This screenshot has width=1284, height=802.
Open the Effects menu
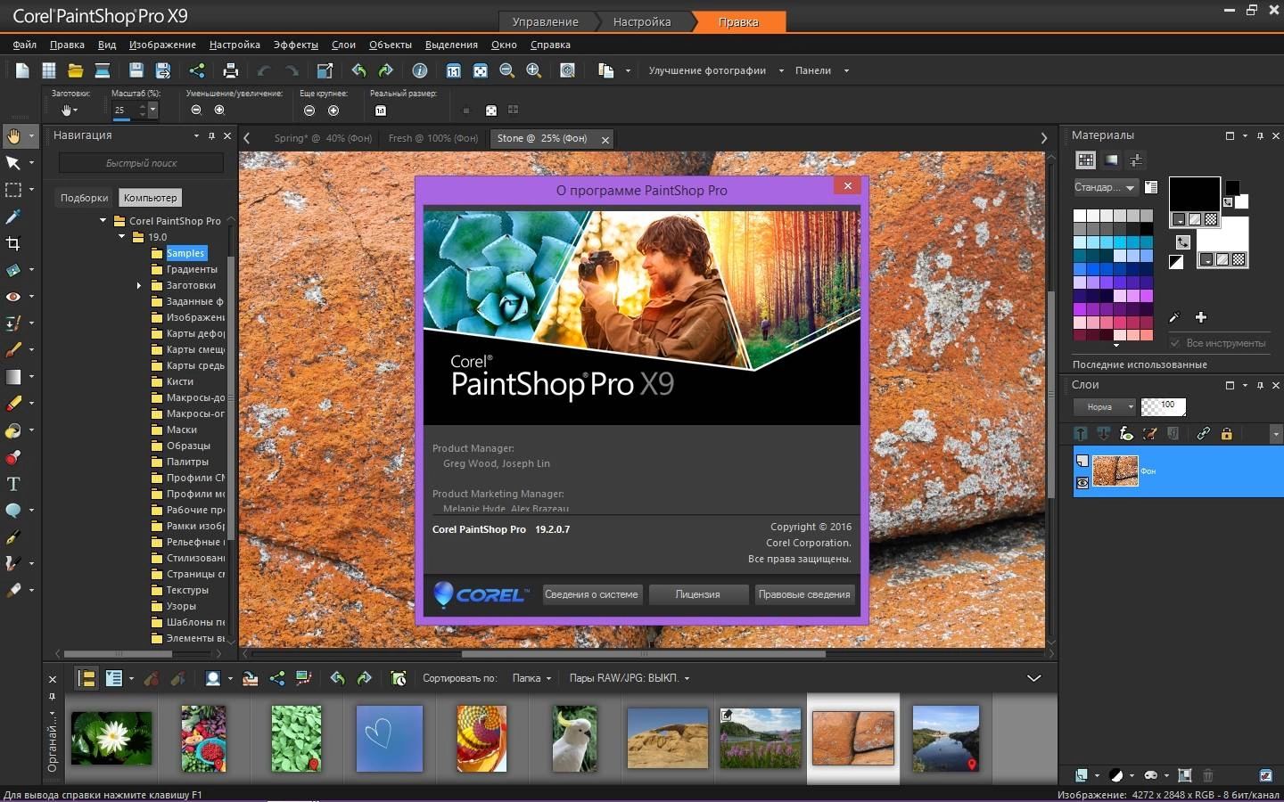[295, 45]
